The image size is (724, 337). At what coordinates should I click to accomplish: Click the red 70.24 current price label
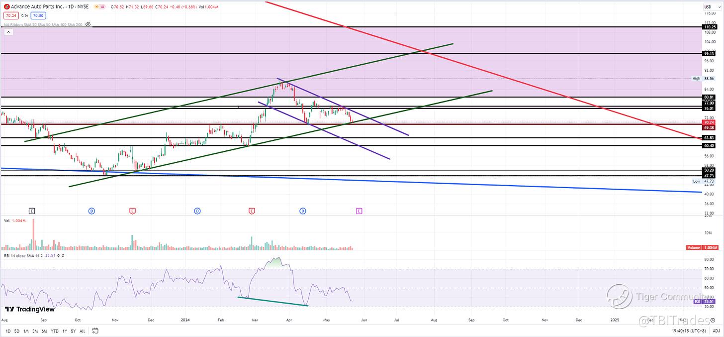click(709, 122)
